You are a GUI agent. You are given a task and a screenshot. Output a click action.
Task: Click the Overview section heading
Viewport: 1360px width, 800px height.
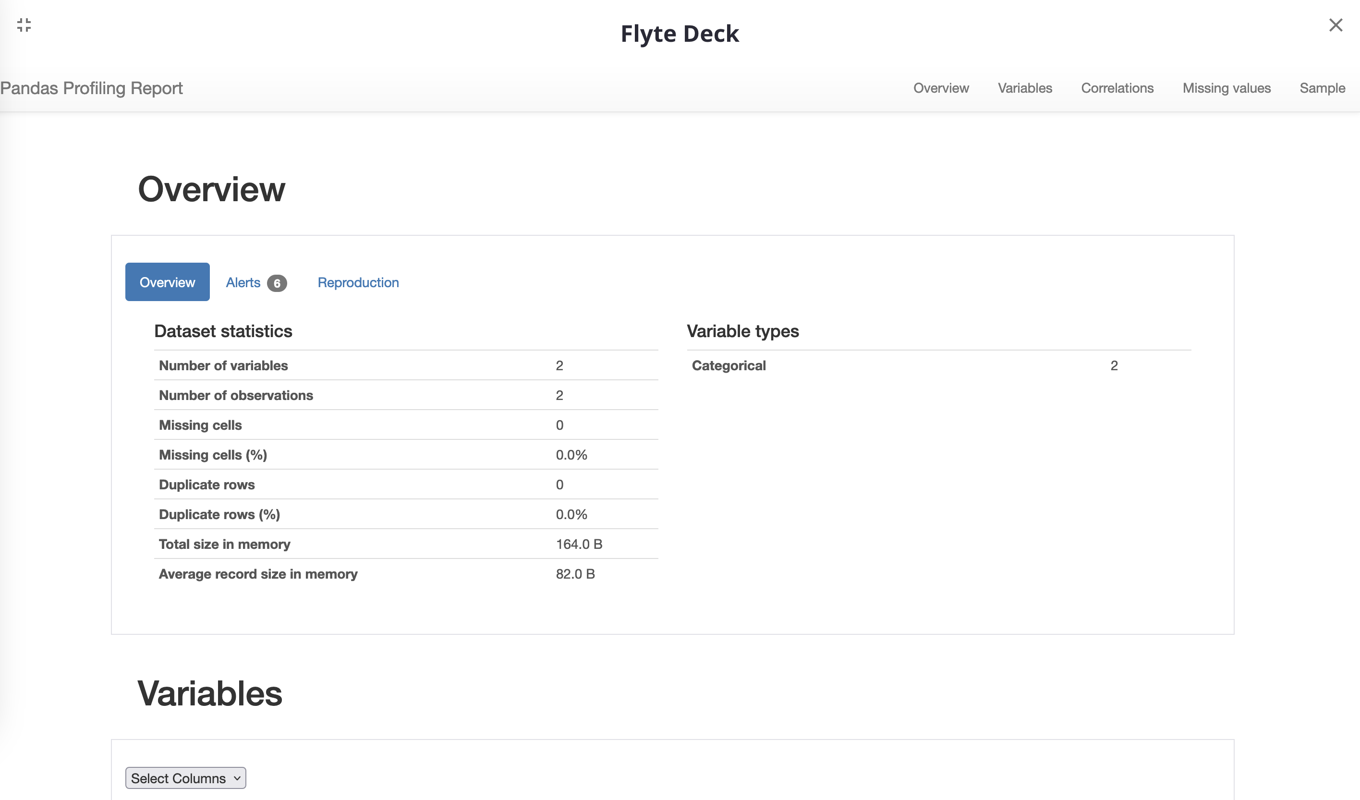pos(212,190)
